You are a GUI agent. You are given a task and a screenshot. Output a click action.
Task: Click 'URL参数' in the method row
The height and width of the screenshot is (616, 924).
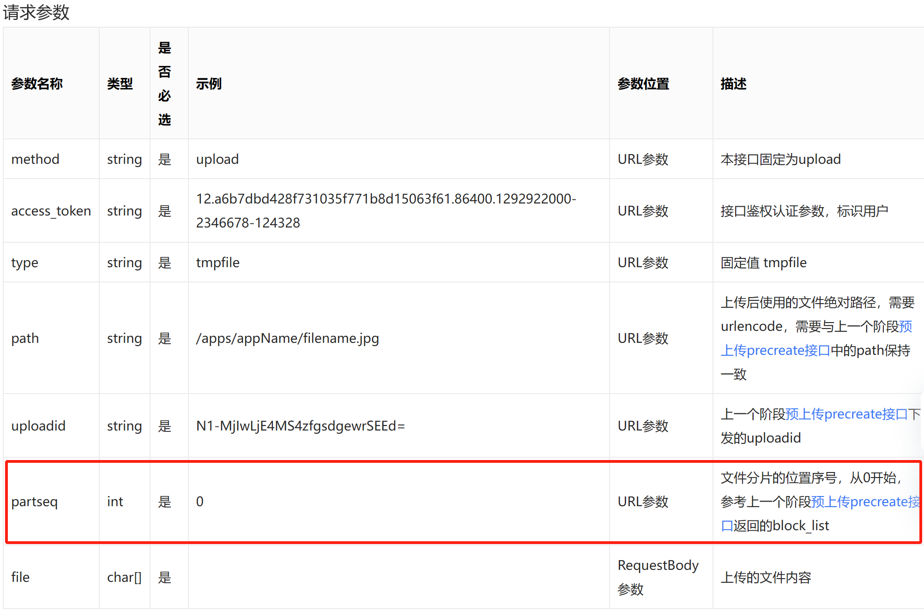point(643,159)
